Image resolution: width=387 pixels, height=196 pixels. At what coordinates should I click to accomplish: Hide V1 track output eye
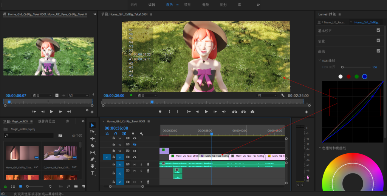tap(135, 157)
